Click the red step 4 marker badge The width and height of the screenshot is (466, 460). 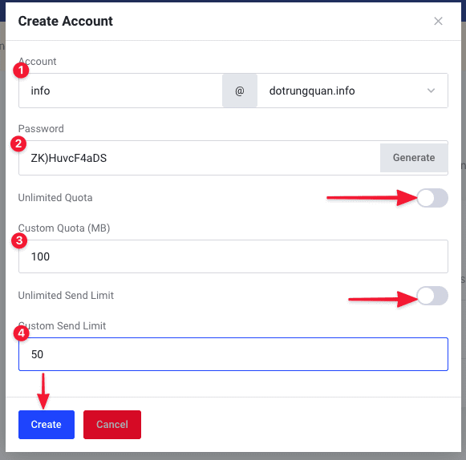[22, 333]
